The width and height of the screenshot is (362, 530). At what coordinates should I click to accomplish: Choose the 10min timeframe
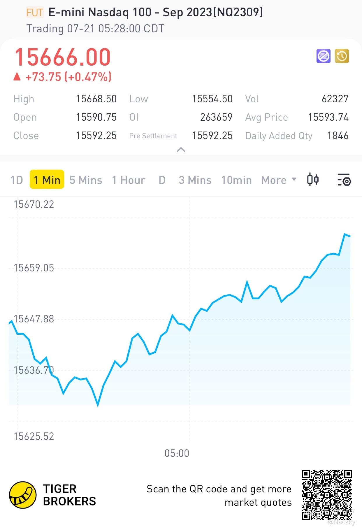click(236, 180)
